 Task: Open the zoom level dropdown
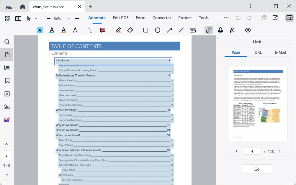click(69, 18)
